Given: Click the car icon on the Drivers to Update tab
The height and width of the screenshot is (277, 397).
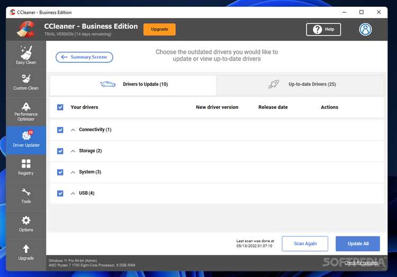Looking at the screenshot, I should click(108, 84).
